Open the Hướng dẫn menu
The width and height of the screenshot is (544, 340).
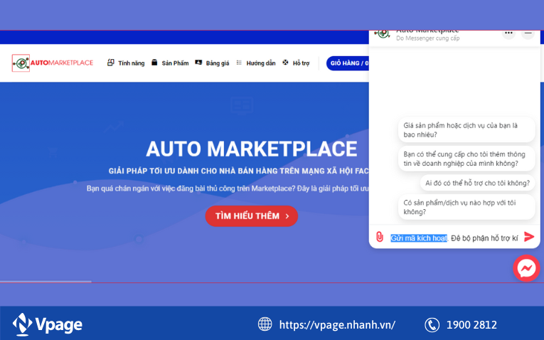[x=255, y=63]
